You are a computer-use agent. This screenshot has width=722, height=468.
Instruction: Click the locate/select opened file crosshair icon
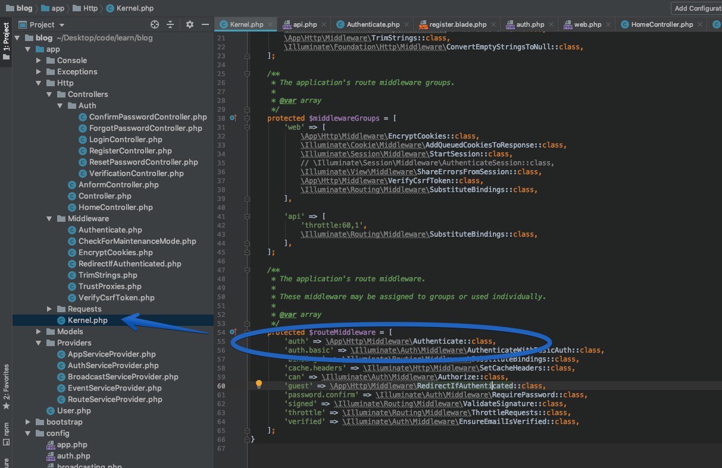pyautogui.click(x=155, y=24)
